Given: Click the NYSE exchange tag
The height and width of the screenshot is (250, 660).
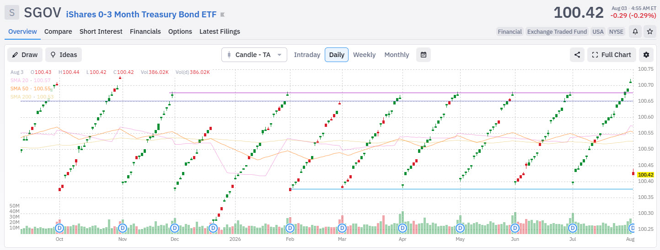Looking at the screenshot, I should (x=616, y=31).
